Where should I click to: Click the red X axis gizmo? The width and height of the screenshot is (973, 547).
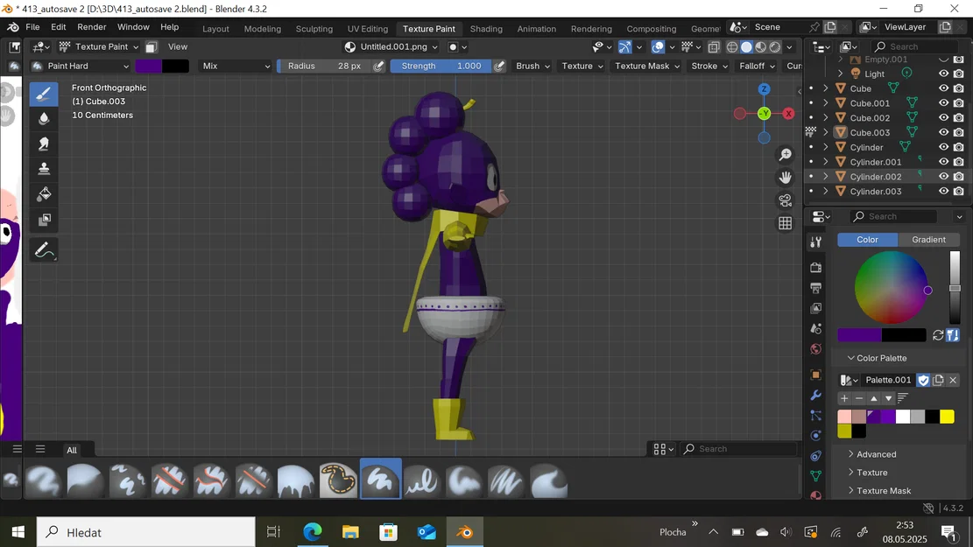[788, 114]
